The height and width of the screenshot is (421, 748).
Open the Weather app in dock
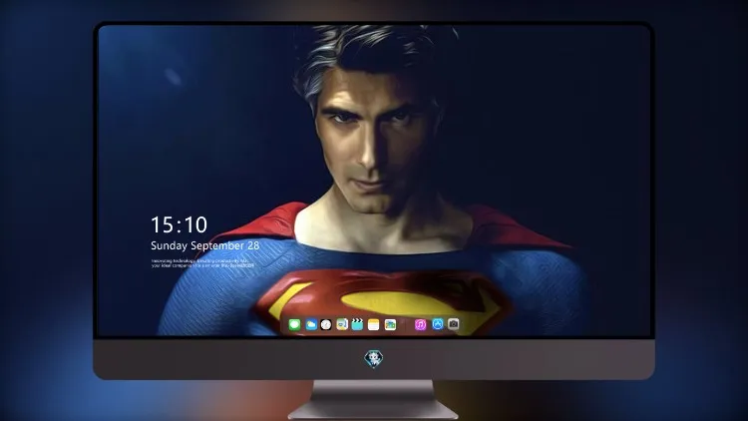pos(311,325)
